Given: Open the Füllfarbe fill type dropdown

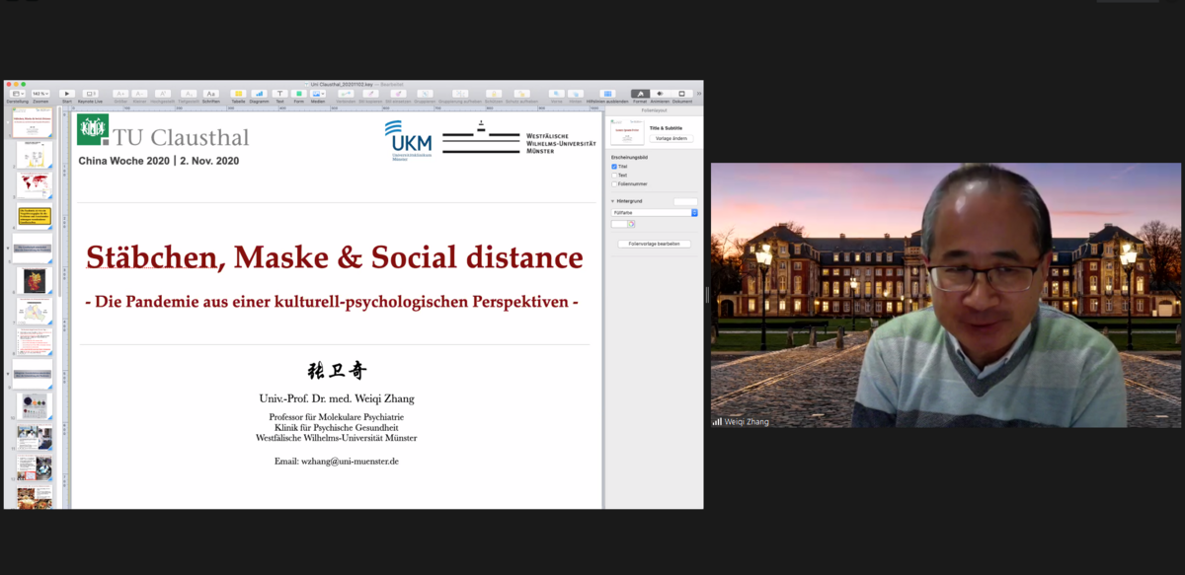Looking at the screenshot, I should [654, 213].
